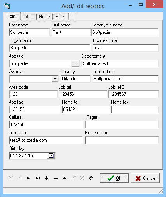
Task: Go to first record navigator button
Action: coord(10,178)
